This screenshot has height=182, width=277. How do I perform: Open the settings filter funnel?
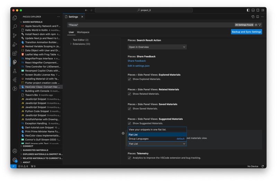pos(260,25)
